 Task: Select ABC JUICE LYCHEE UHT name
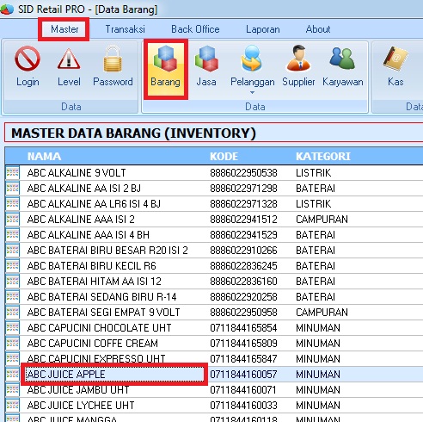pos(81,406)
